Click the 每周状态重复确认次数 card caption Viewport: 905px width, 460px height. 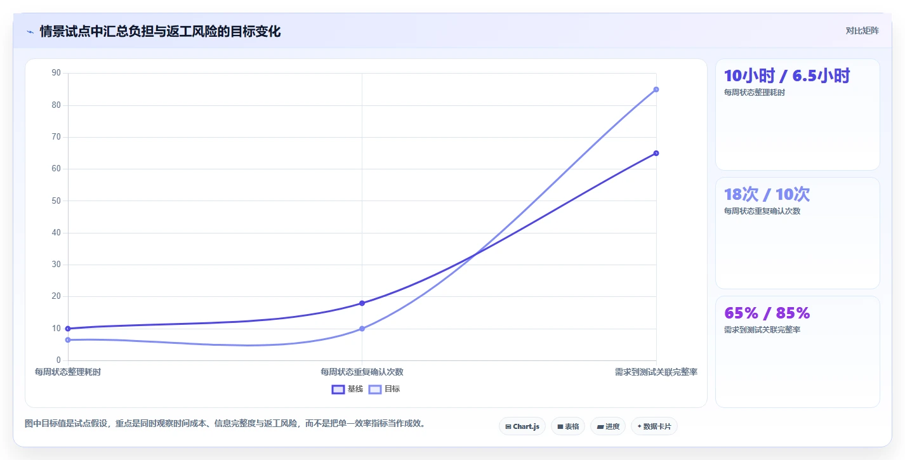click(762, 211)
